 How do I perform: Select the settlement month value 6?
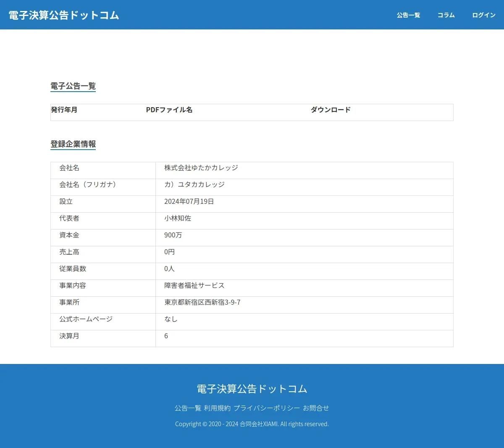tap(166, 336)
